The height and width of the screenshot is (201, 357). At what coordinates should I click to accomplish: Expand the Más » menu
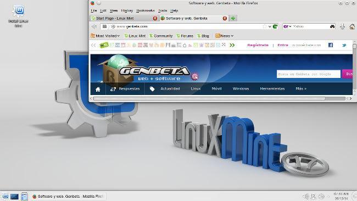pos(301,89)
